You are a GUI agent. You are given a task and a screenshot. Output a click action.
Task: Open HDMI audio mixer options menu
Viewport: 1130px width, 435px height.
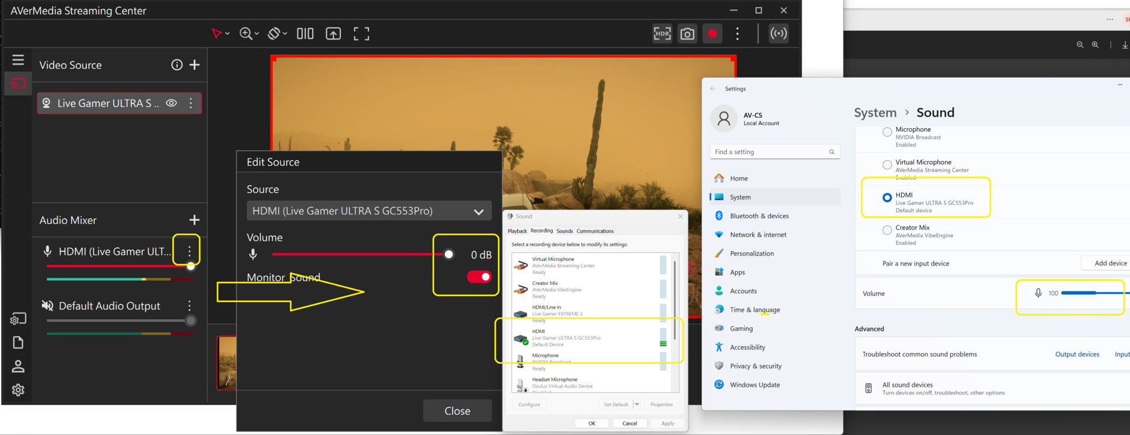(x=189, y=251)
